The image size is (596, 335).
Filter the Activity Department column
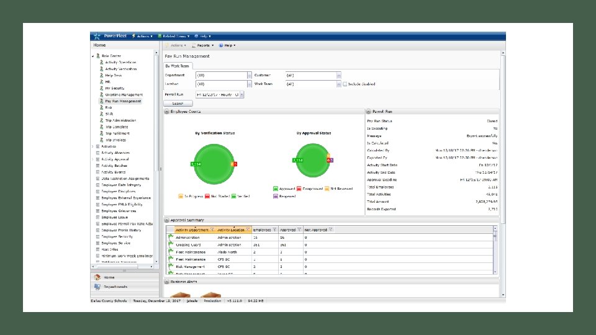pyautogui.click(x=212, y=230)
